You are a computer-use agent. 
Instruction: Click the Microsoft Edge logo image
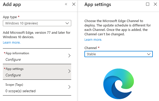pyautogui.click(x=119, y=84)
